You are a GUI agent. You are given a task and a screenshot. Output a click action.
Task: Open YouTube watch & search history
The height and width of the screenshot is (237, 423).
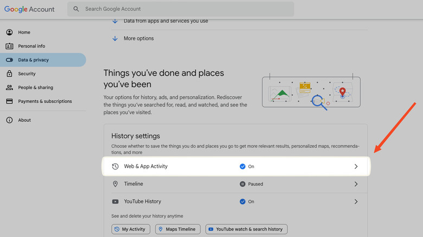coord(246,229)
